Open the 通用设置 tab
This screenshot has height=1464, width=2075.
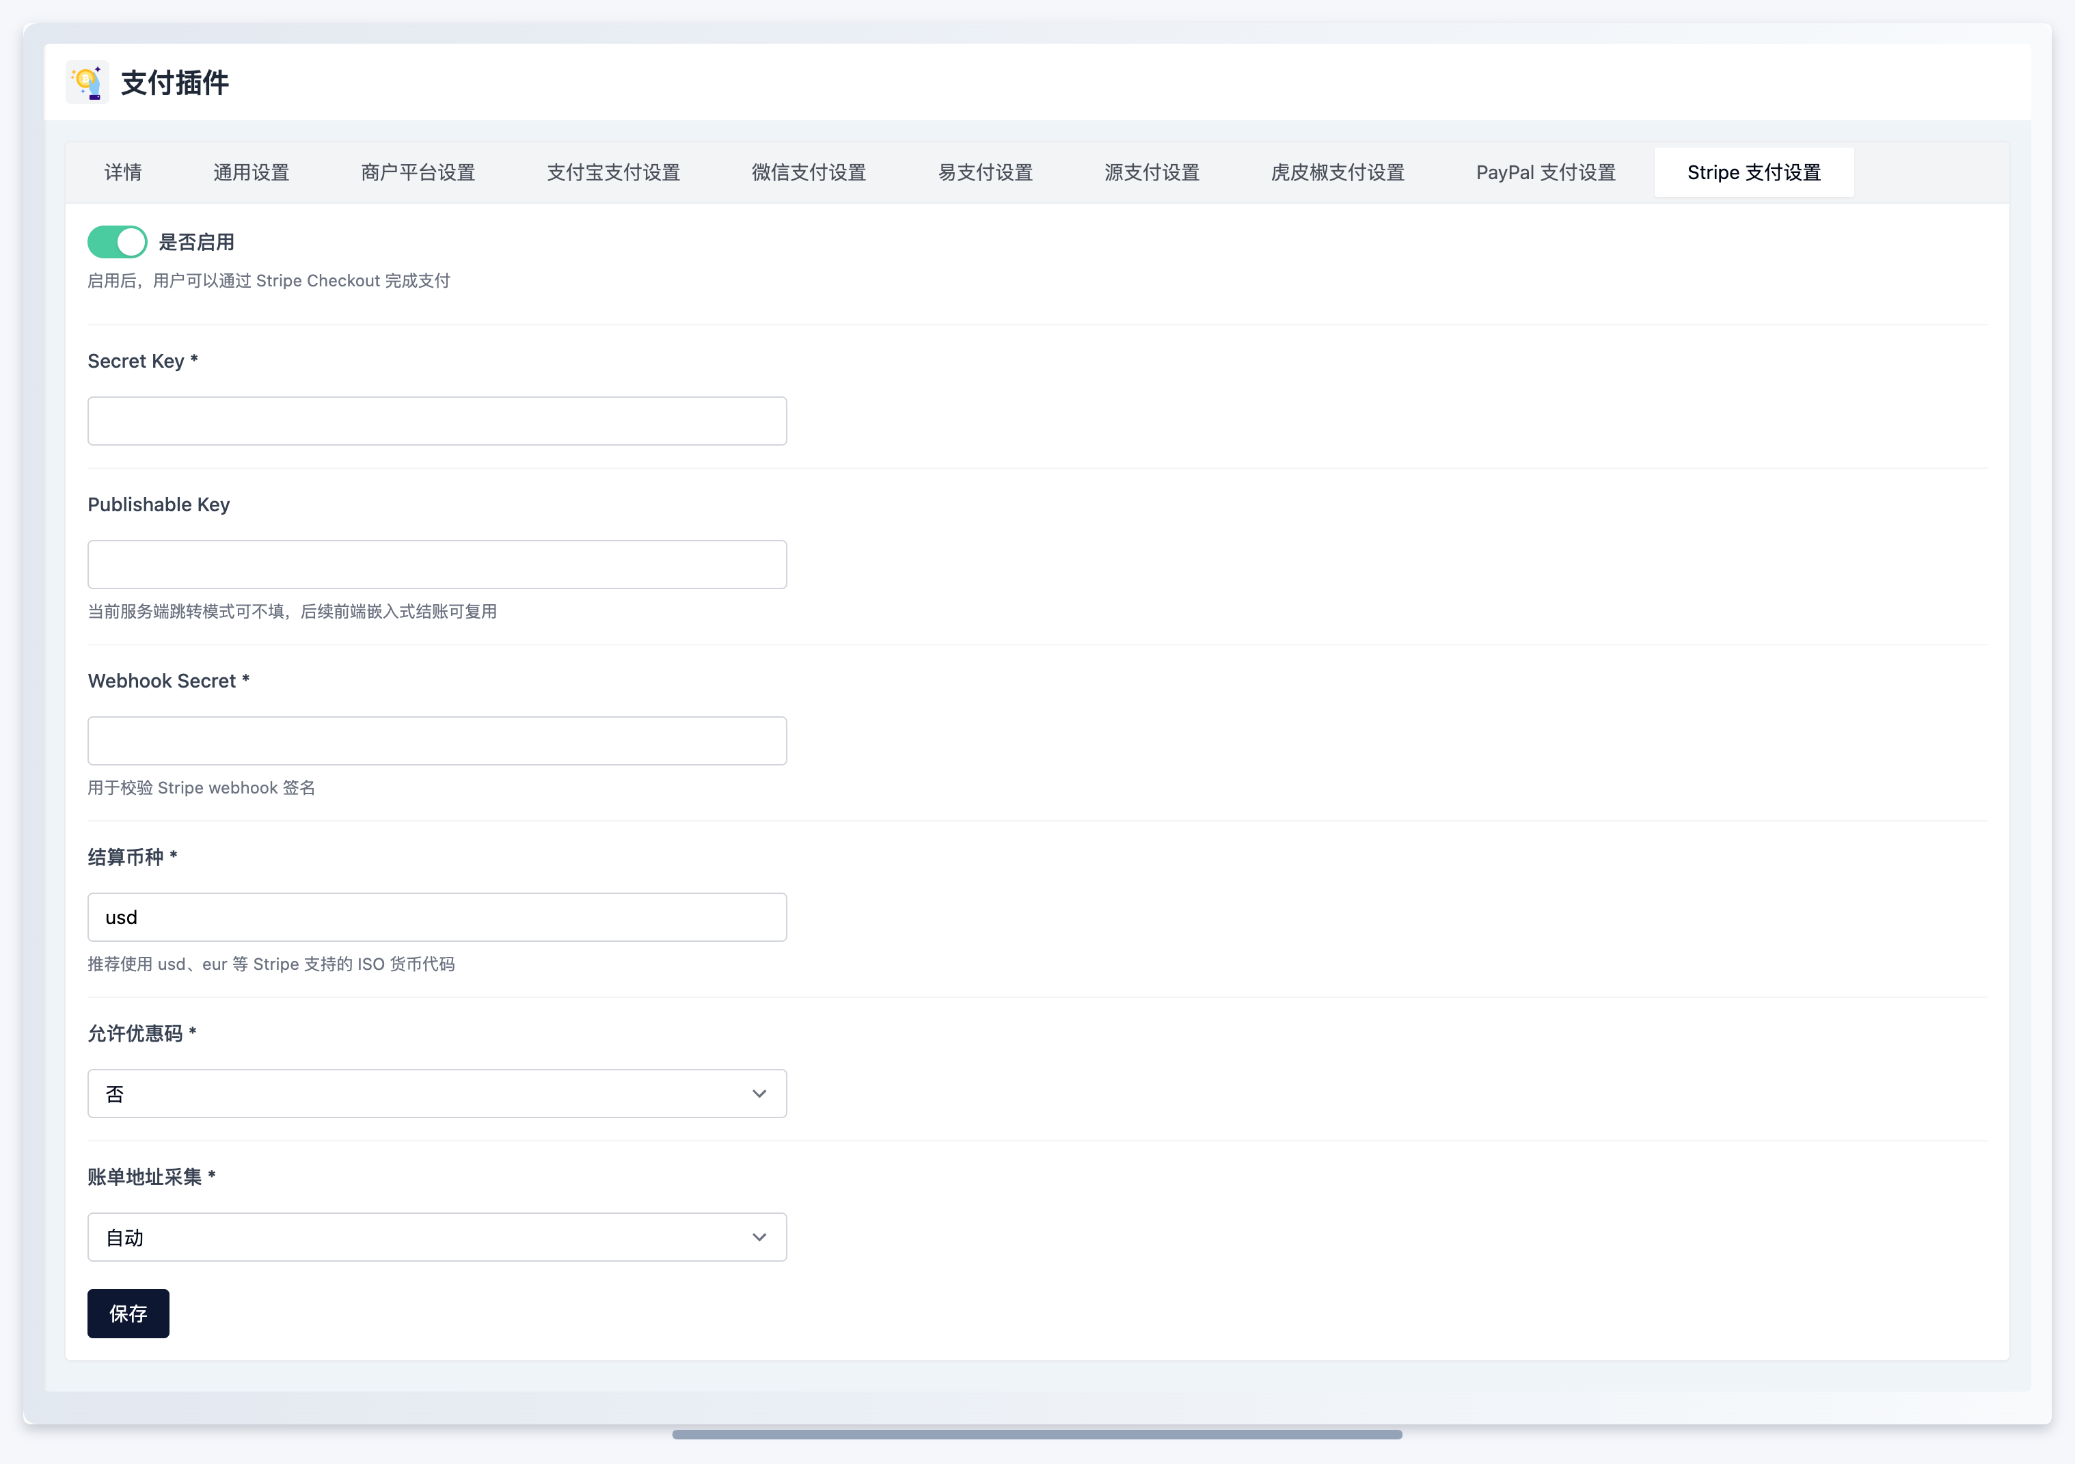point(252,173)
